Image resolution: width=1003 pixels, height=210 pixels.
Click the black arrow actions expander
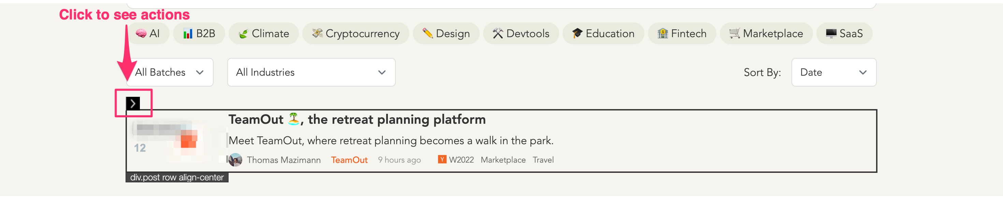click(x=133, y=103)
